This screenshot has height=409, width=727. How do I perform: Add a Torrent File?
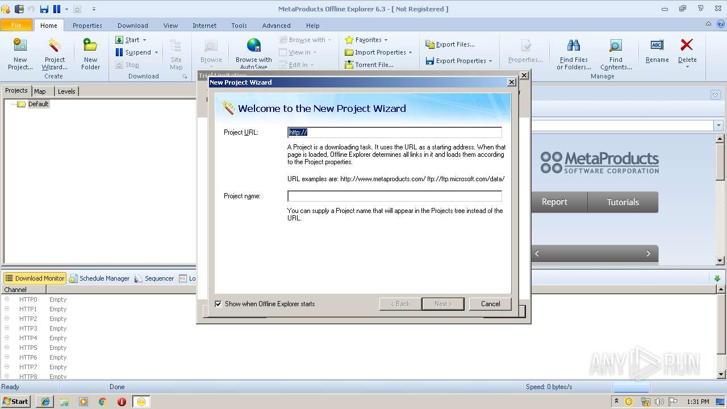(369, 65)
